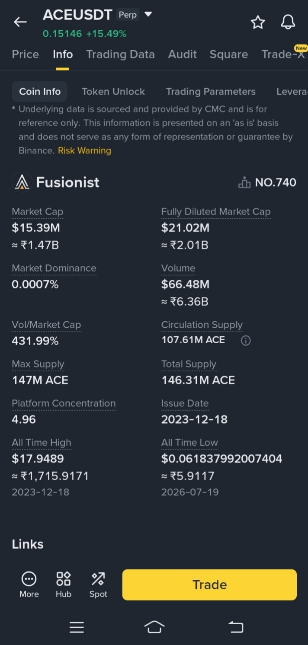The width and height of the screenshot is (308, 645).
Task: Go to the Square tab
Action: coord(229,54)
